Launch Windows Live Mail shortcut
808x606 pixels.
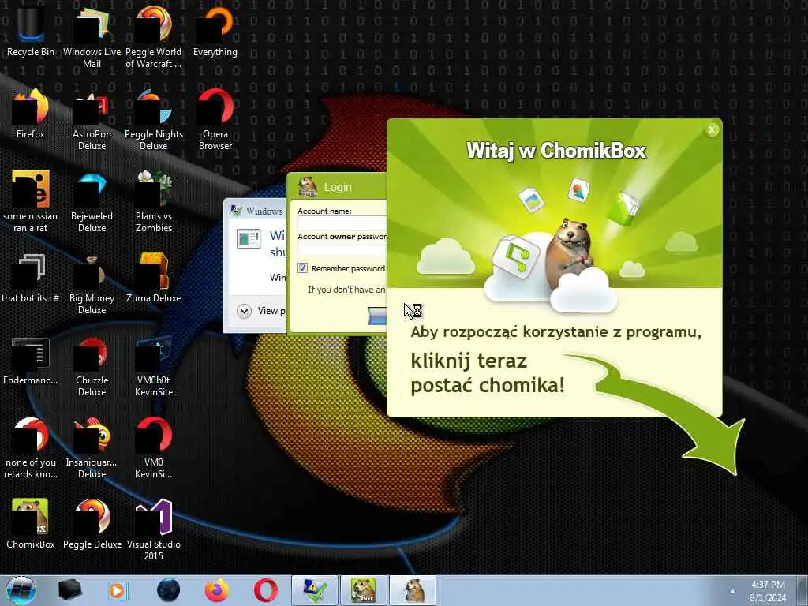tap(92, 36)
